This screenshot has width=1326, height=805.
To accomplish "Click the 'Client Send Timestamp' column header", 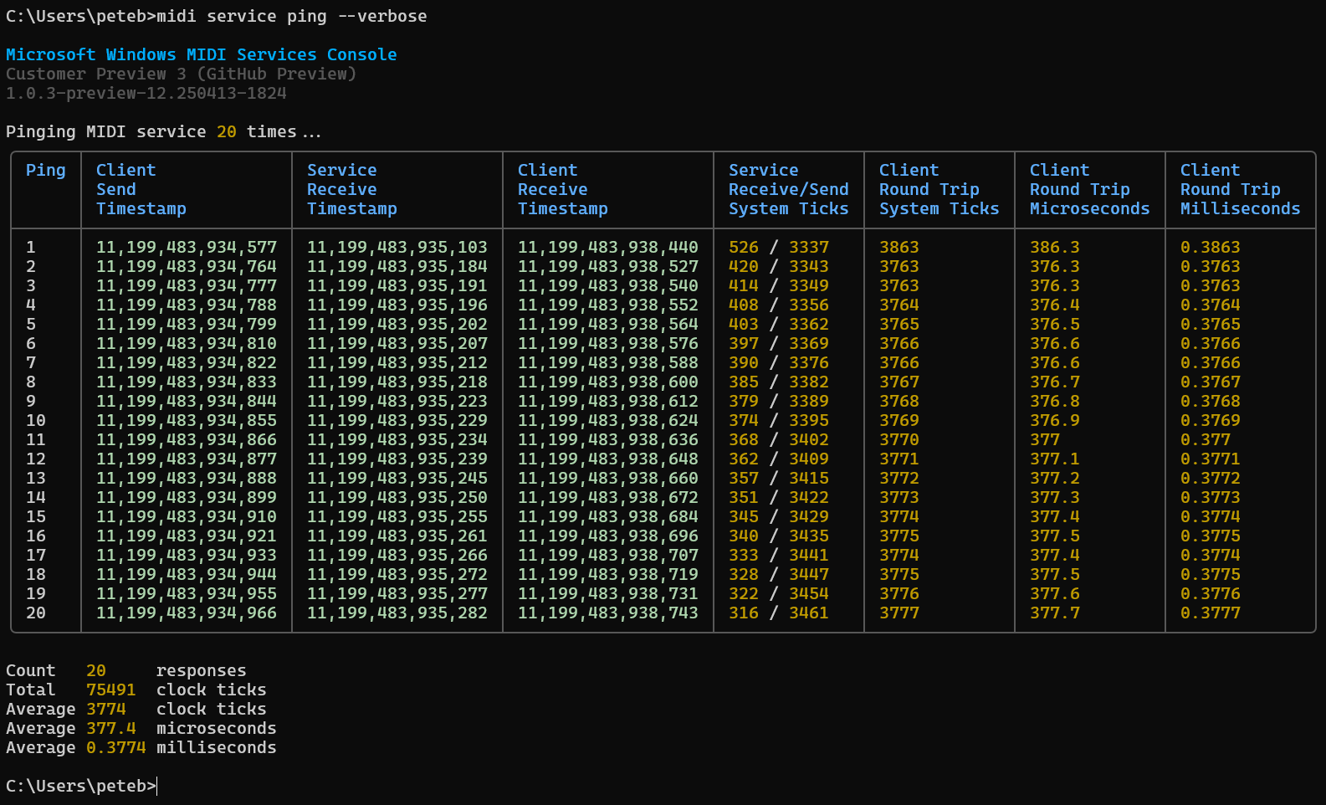I will click(141, 189).
